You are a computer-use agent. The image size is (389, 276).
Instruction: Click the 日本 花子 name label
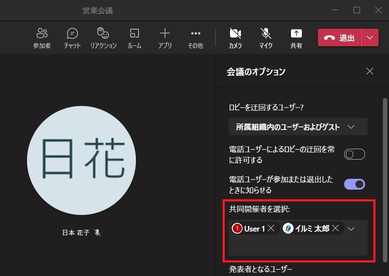pyautogui.click(x=76, y=232)
